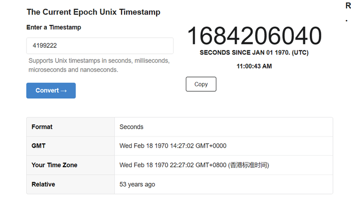Select the Format row label
The width and height of the screenshot is (351, 197).
(42, 127)
